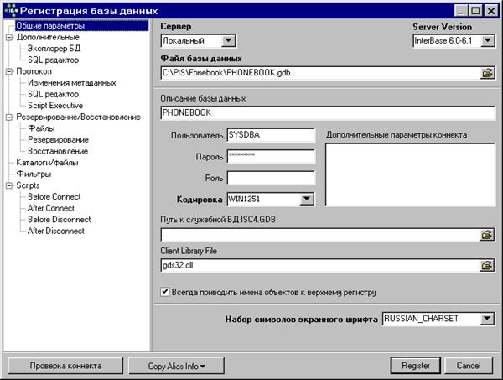Collapse the Протокол tree node
Image resolution: width=503 pixels, height=380 pixels.
pyautogui.click(x=8, y=71)
